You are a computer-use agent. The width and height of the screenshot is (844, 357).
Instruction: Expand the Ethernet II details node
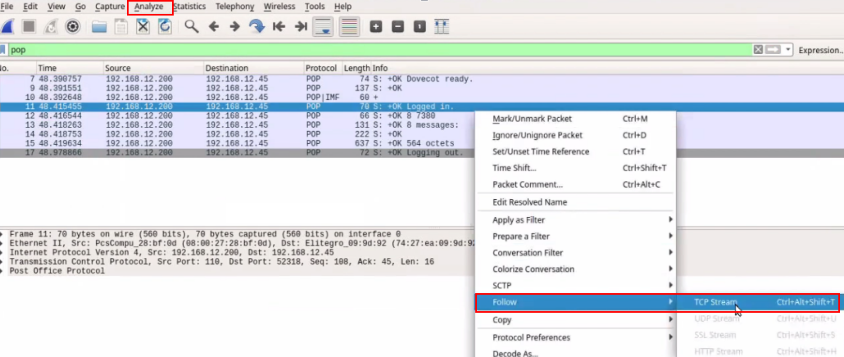pyautogui.click(x=3, y=243)
